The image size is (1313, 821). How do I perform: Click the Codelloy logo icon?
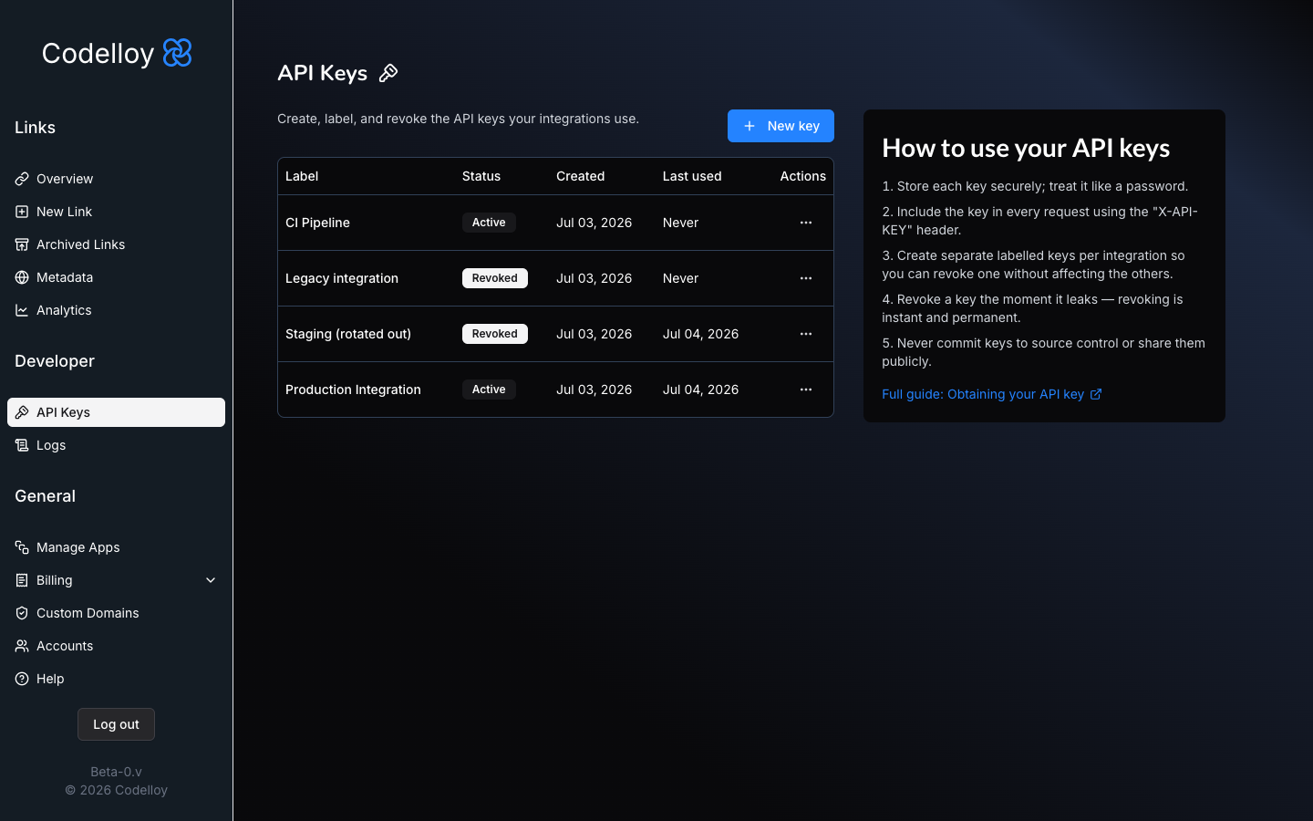(178, 53)
